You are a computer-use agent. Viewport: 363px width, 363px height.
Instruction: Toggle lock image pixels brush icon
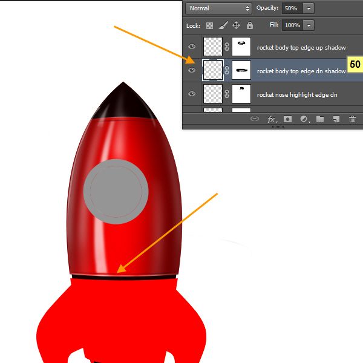[223, 25]
